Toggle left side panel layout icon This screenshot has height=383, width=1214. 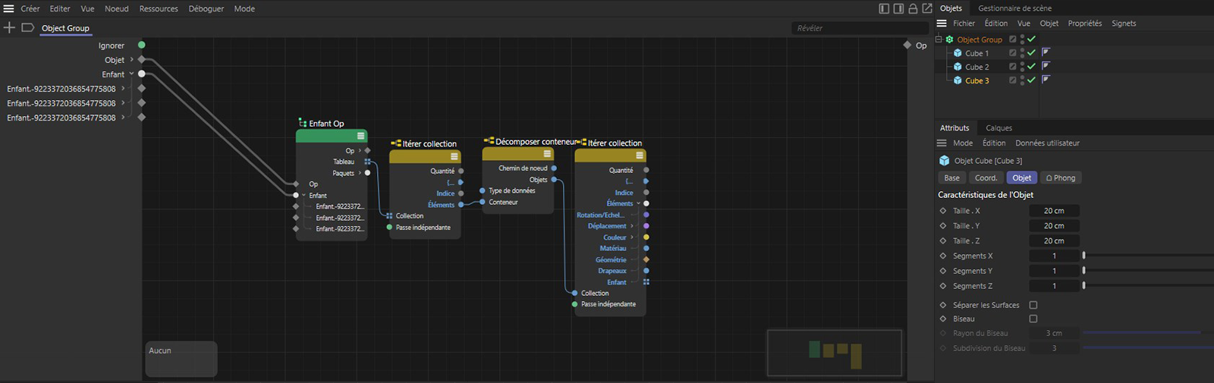tap(884, 8)
